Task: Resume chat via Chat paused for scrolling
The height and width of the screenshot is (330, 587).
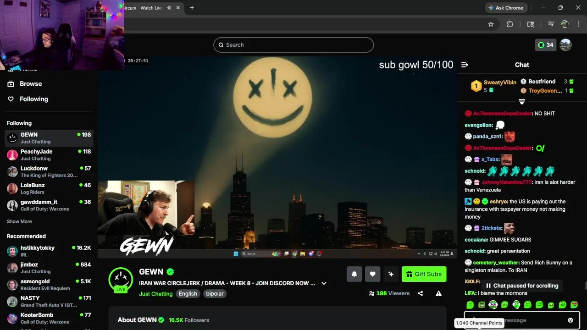Action: (521, 286)
